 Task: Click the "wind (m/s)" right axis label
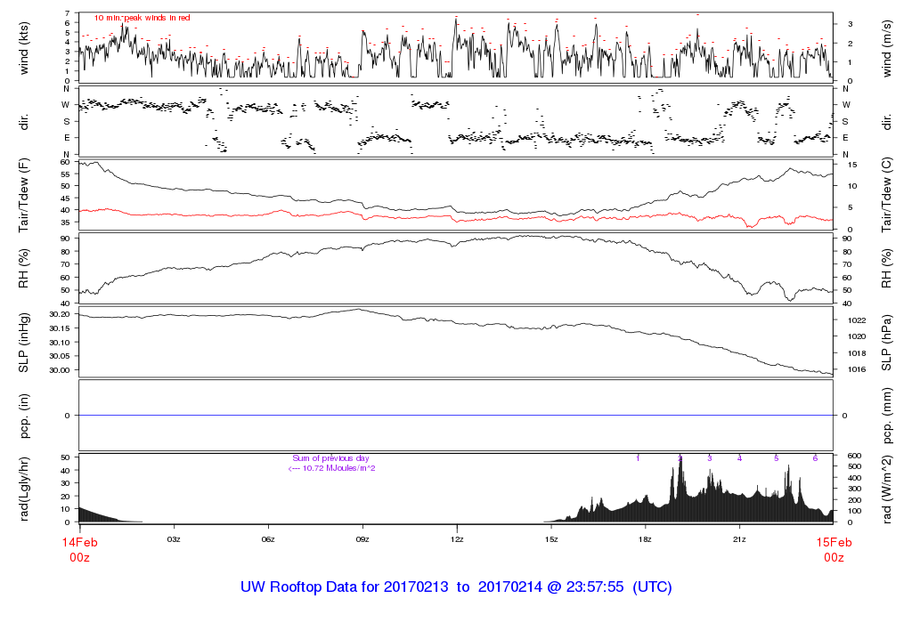pyautogui.click(x=891, y=46)
